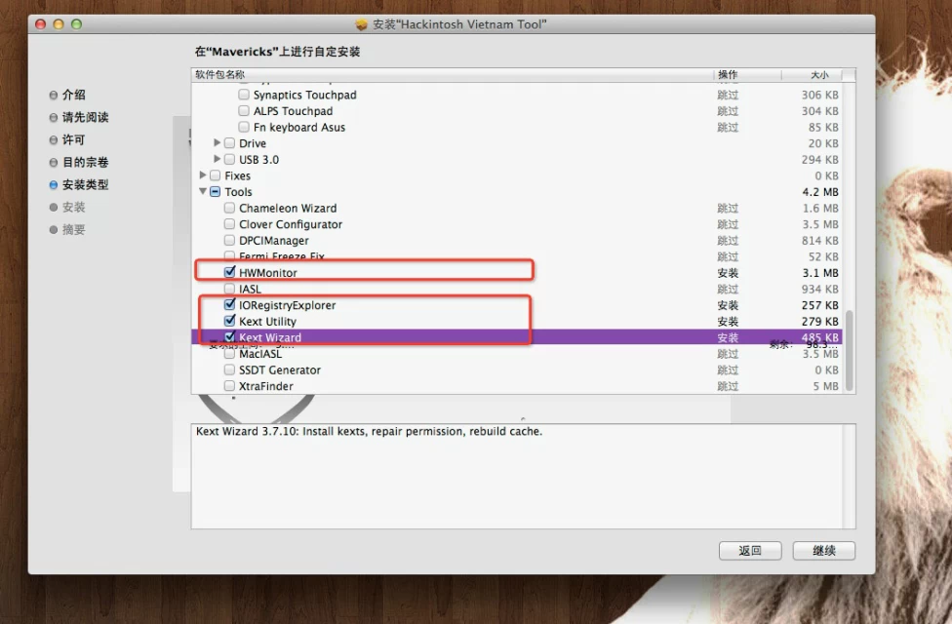952x624 pixels.
Task: Click the package list vertical scrollbar
Action: click(849, 351)
